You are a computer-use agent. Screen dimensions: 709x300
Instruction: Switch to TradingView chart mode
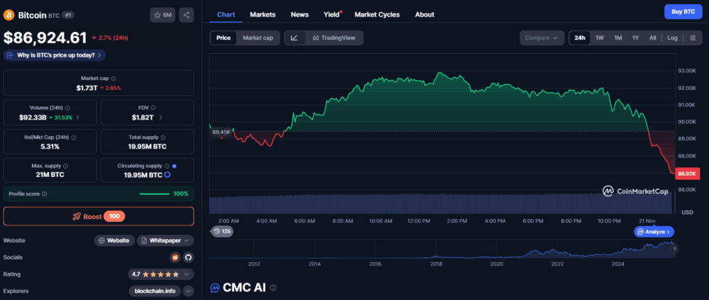[333, 38]
